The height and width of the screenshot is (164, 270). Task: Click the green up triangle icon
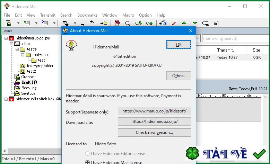pyautogui.click(x=184, y=23)
